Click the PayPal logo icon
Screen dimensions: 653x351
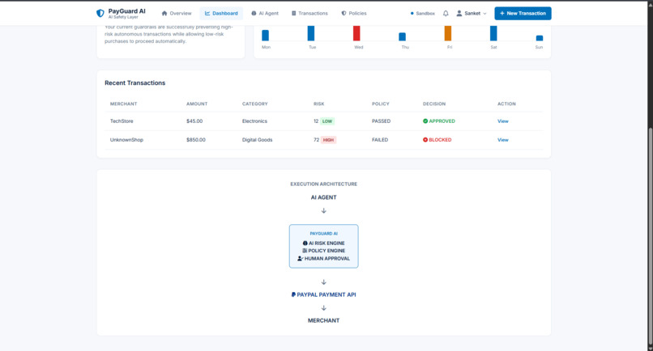[x=293, y=294]
